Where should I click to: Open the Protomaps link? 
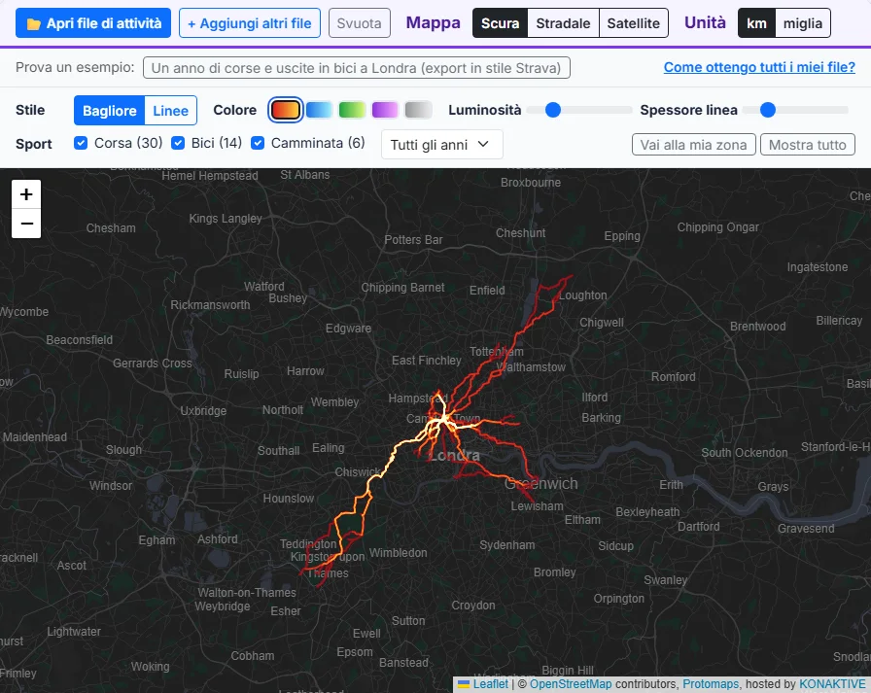tap(711, 684)
